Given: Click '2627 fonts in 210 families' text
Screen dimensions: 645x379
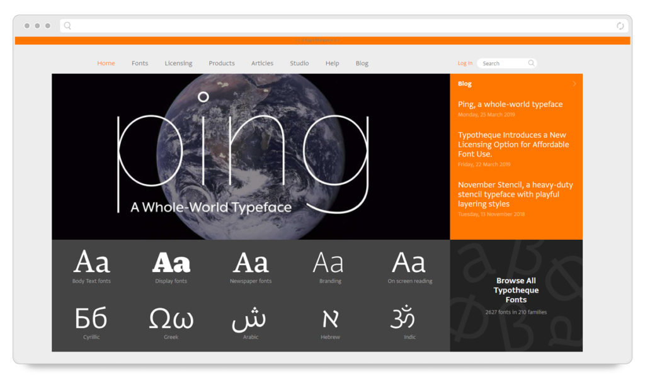Looking at the screenshot, I should 516,312.
